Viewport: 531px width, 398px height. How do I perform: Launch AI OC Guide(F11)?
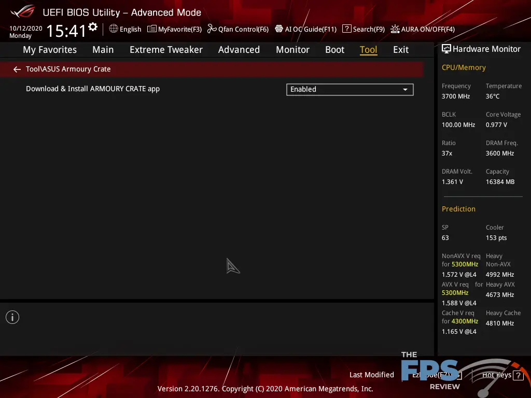tap(306, 29)
